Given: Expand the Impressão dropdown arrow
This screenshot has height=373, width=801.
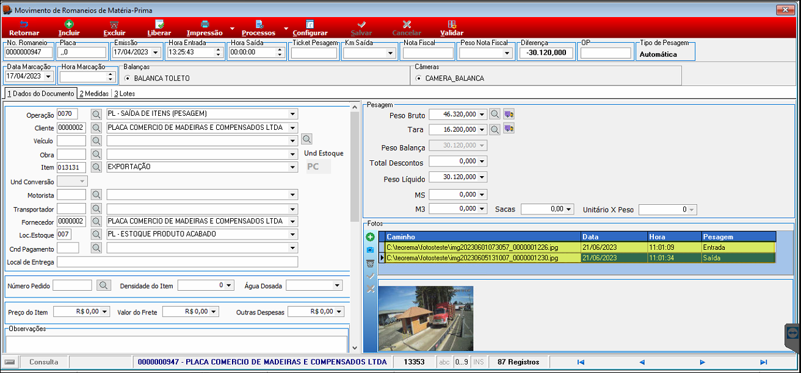Looking at the screenshot, I should click(x=232, y=29).
